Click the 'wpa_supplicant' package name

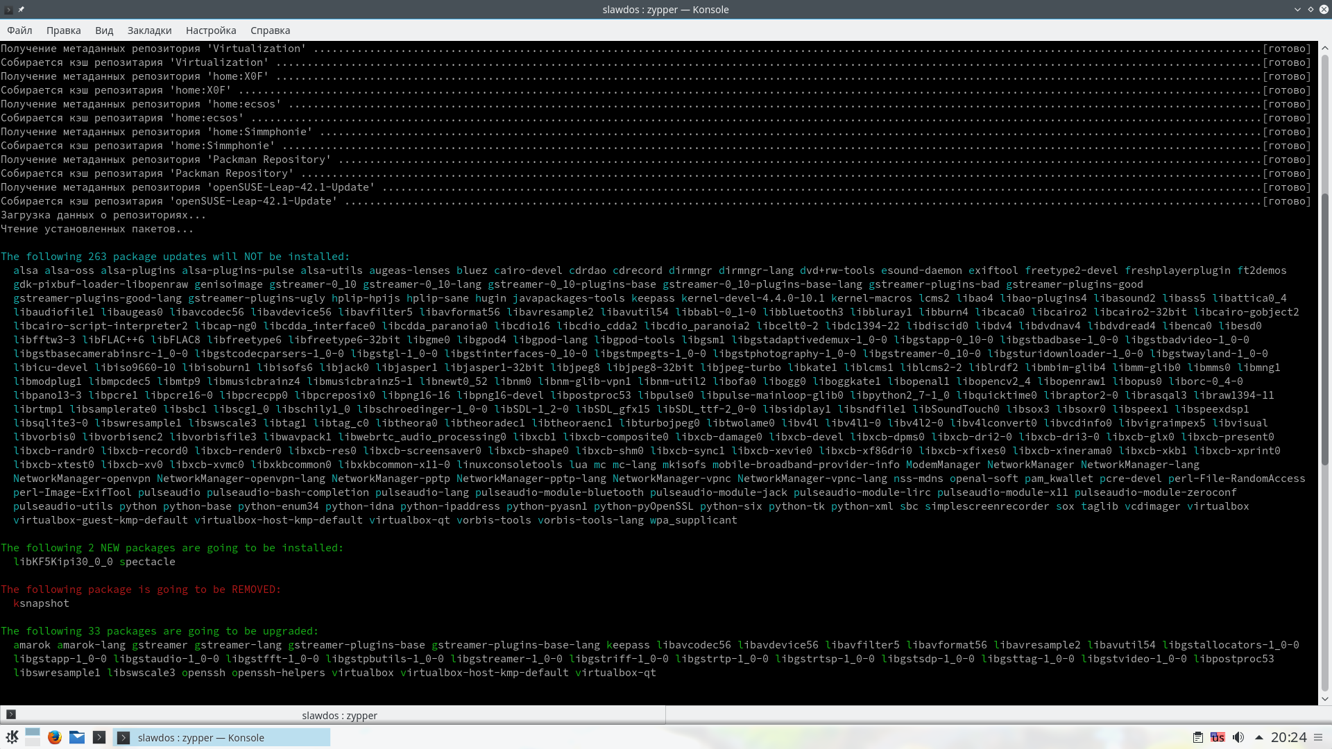pos(693,520)
